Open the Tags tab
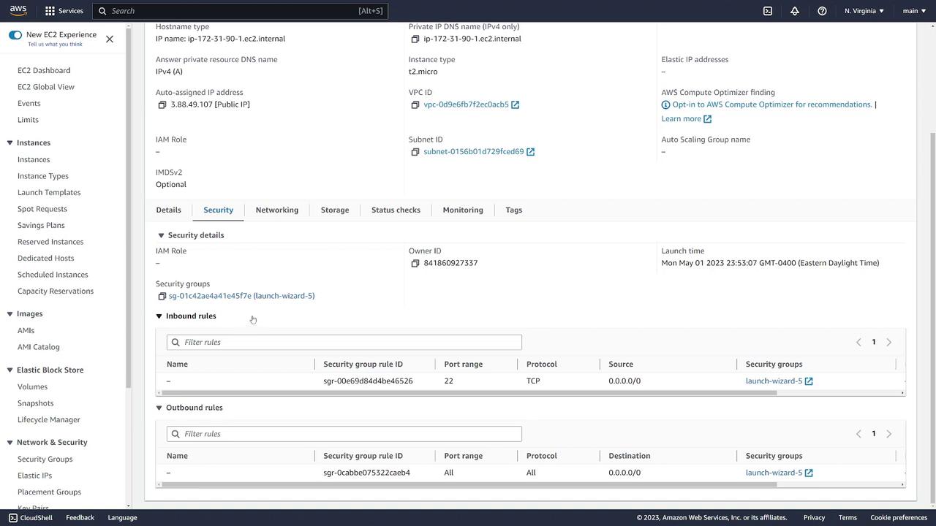This screenshot has width=936, height=526. [x=513, y=210]
